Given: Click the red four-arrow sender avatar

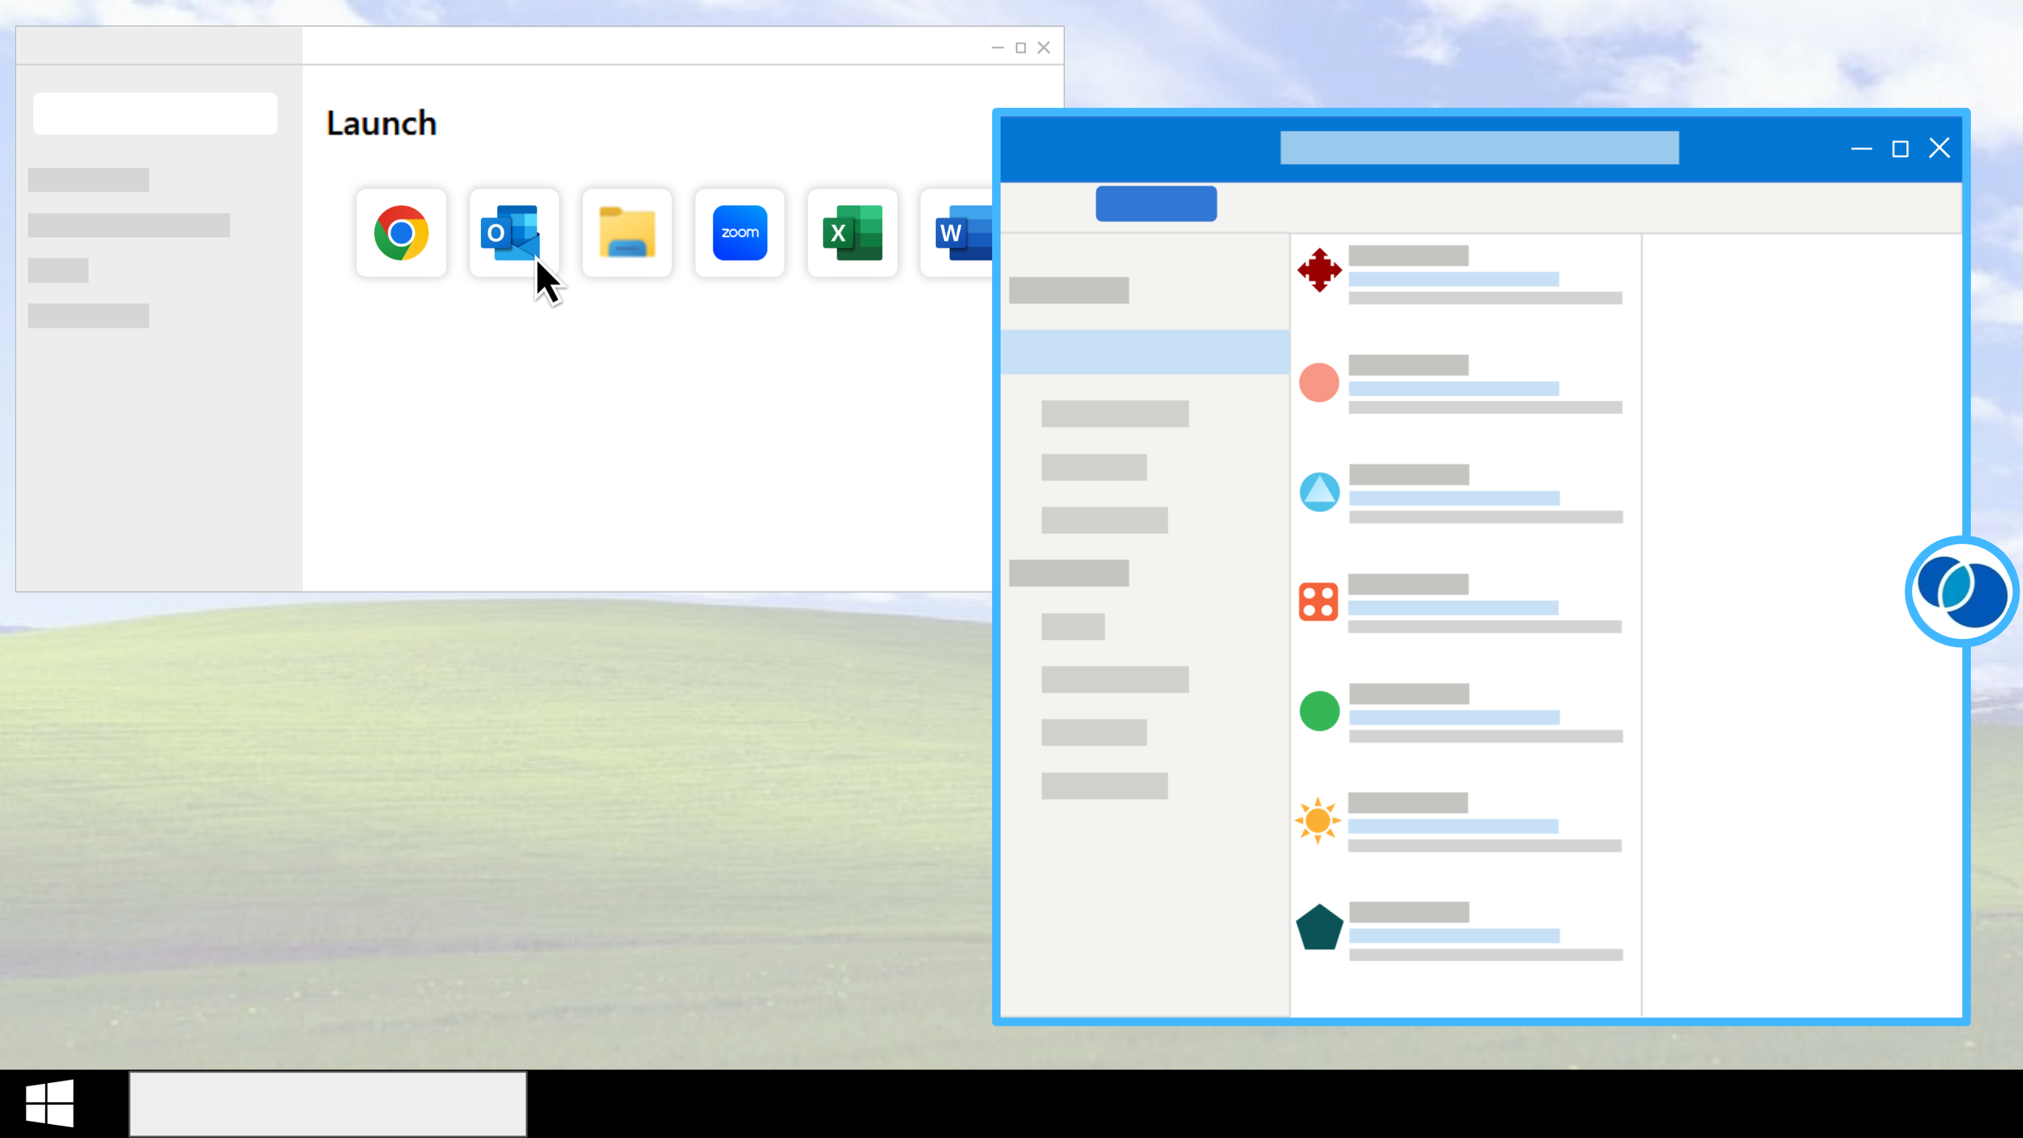Looking at the screenshot, I should tap(1320, 269).
